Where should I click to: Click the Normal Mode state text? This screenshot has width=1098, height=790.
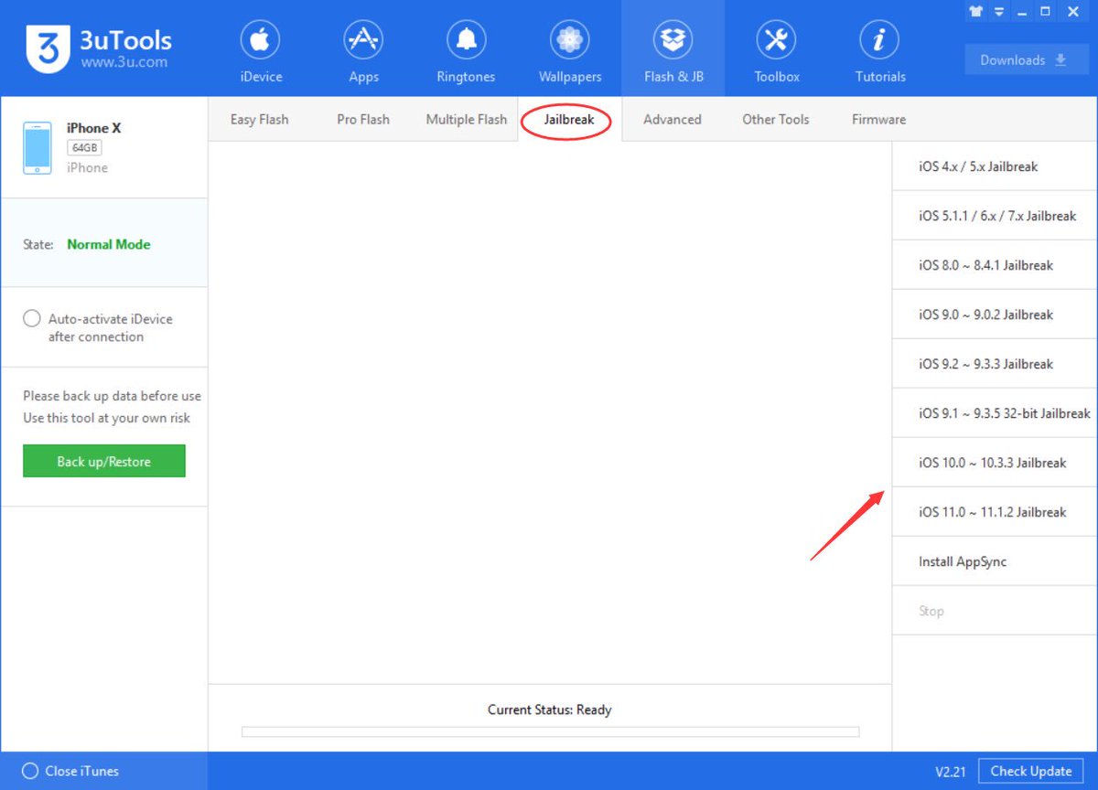pos(109,244)
